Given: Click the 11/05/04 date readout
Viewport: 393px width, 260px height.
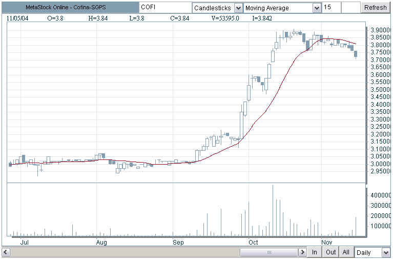Looking at the screenshot, I should tap(17, 18).
